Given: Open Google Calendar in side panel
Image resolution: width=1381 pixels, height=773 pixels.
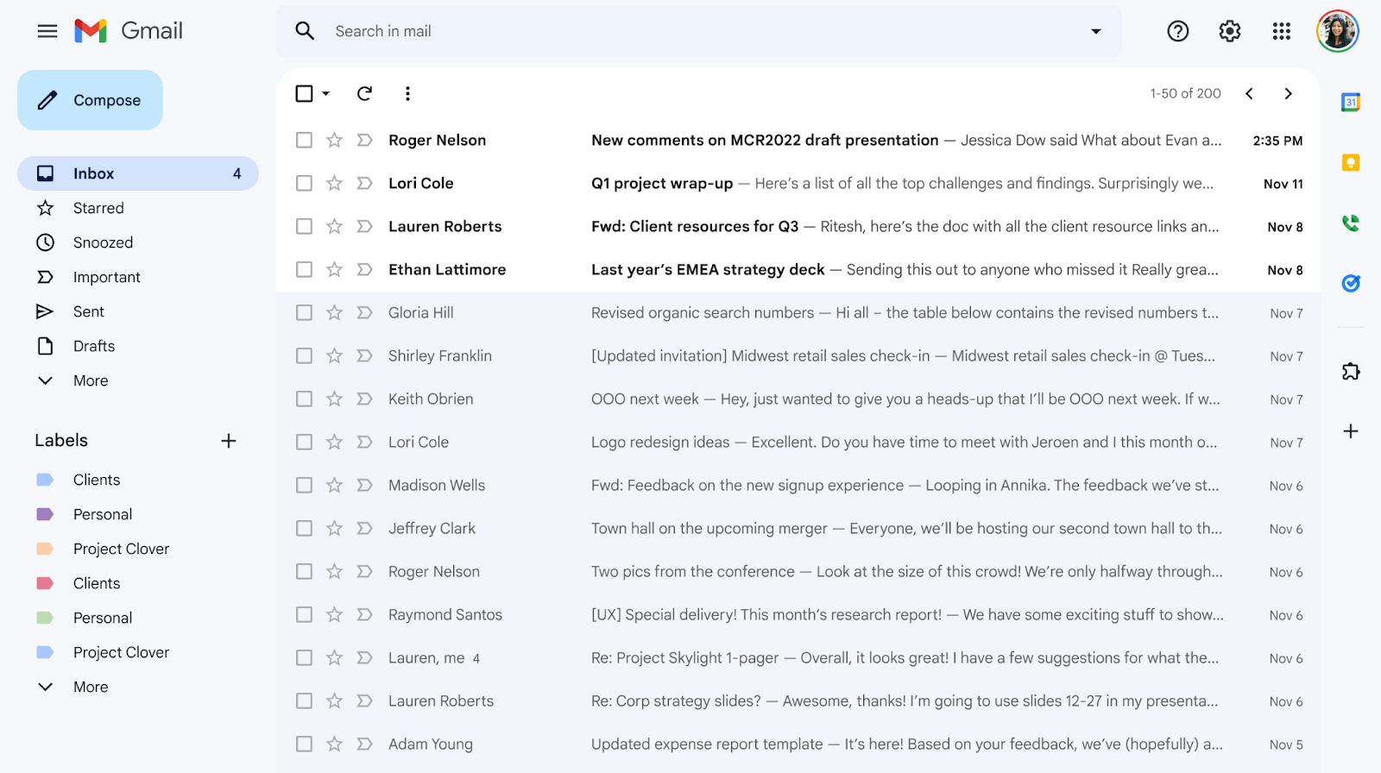Looking at the screenshot, I should (x=1350, y=102).
